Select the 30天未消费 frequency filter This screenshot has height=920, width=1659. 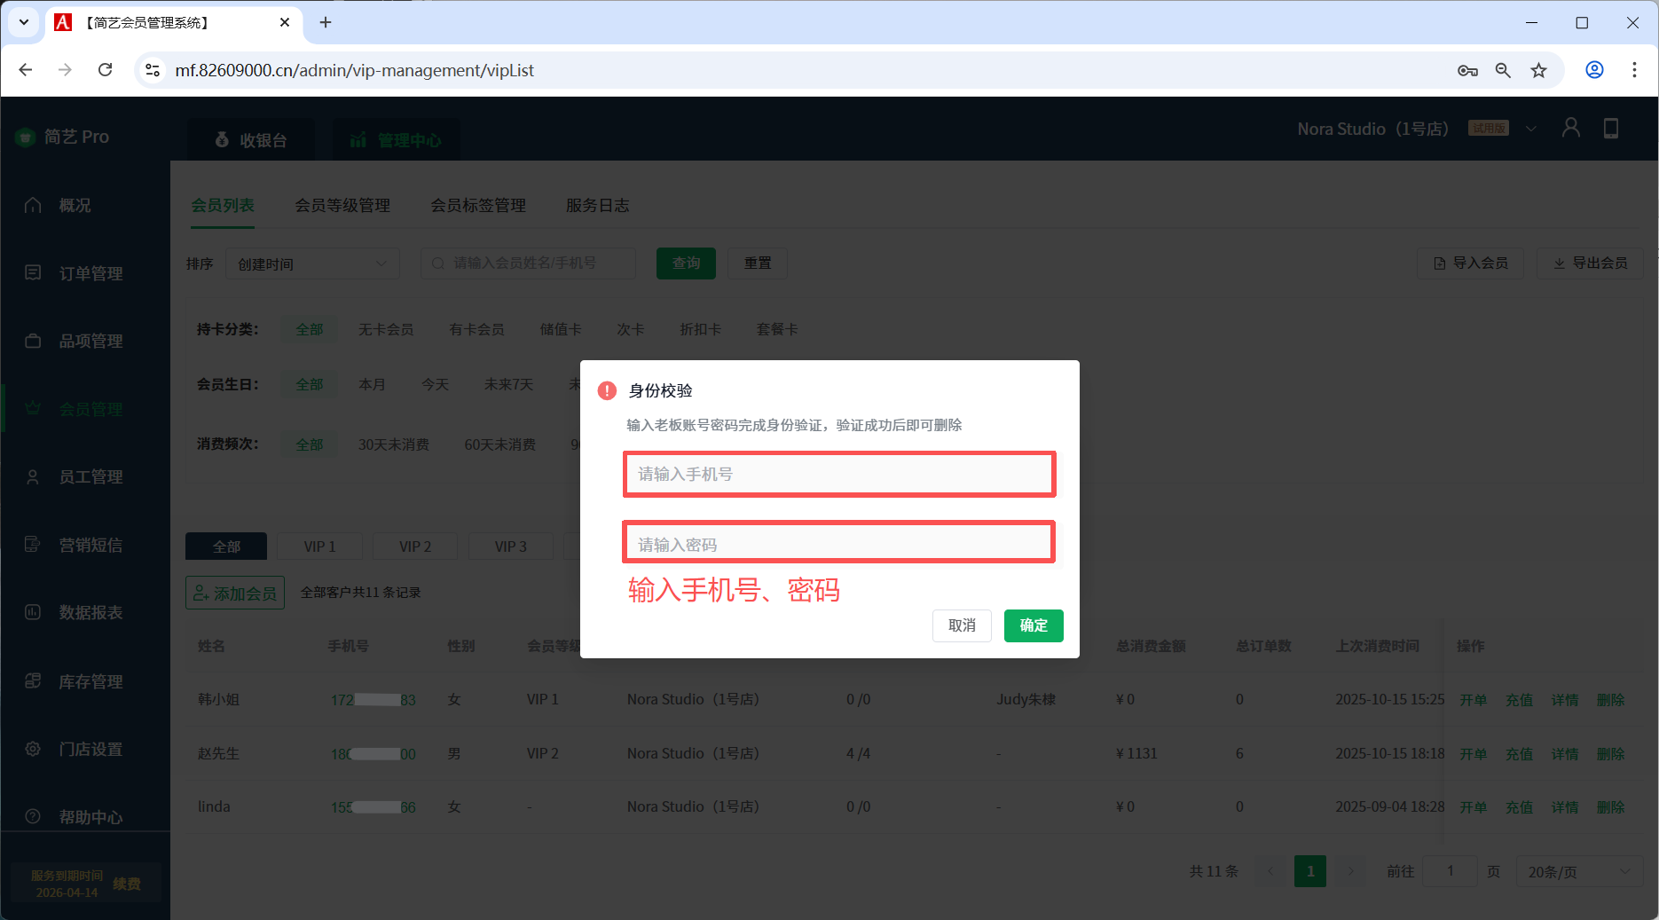click(x=393, y=444)
